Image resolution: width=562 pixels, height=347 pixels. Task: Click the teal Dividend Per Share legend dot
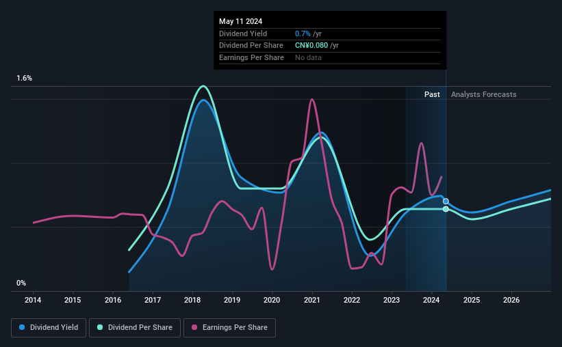100,327
